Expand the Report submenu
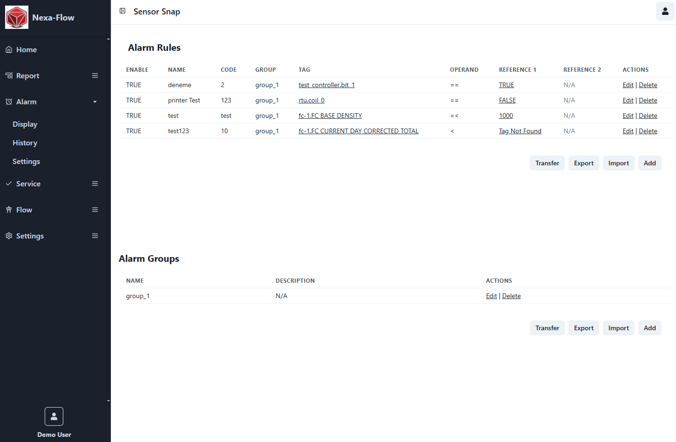The image size is (676, 442). click(x=95, y=75)
